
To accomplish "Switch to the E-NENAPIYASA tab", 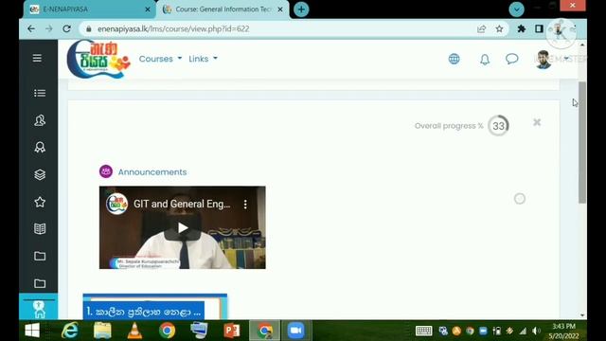I will 90,9.
